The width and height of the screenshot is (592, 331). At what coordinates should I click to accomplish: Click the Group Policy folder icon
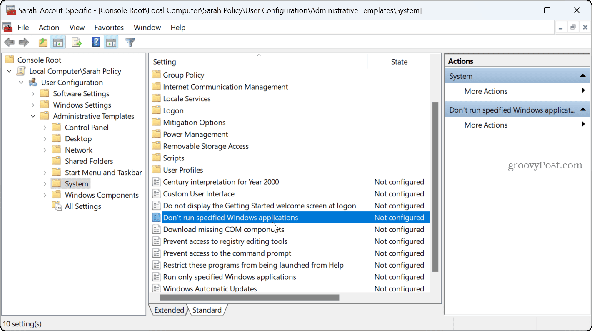pos(156,75)
